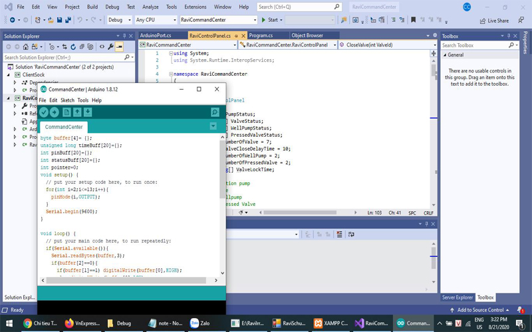Collapse the ClientSock project node
532x332 pixels.
pyautogui.click(x=9, y=74)
